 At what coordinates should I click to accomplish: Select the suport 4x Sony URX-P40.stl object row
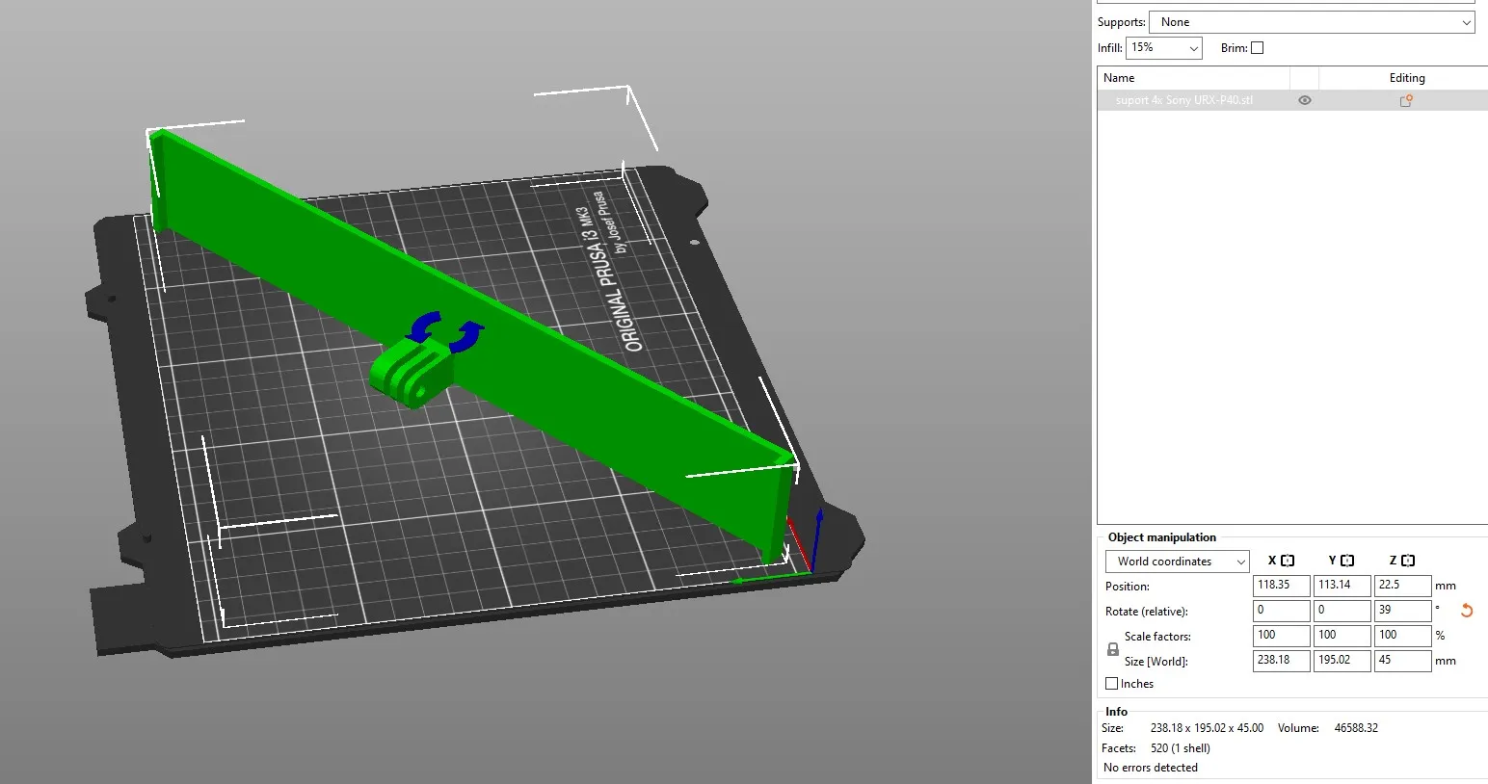pos(1291,100)
